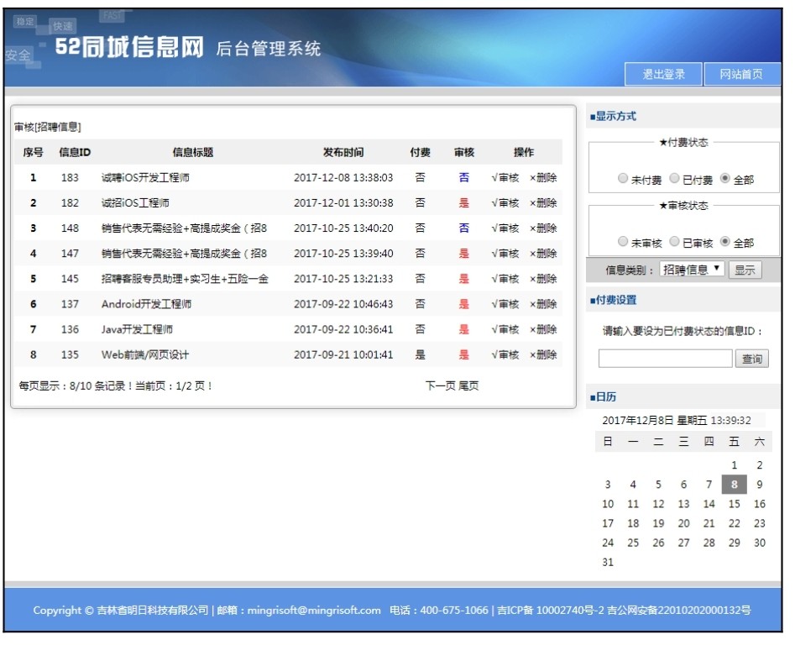Open the 网站首页 link
This screenshot has height=645, width=795.
(x=742, y=75)
